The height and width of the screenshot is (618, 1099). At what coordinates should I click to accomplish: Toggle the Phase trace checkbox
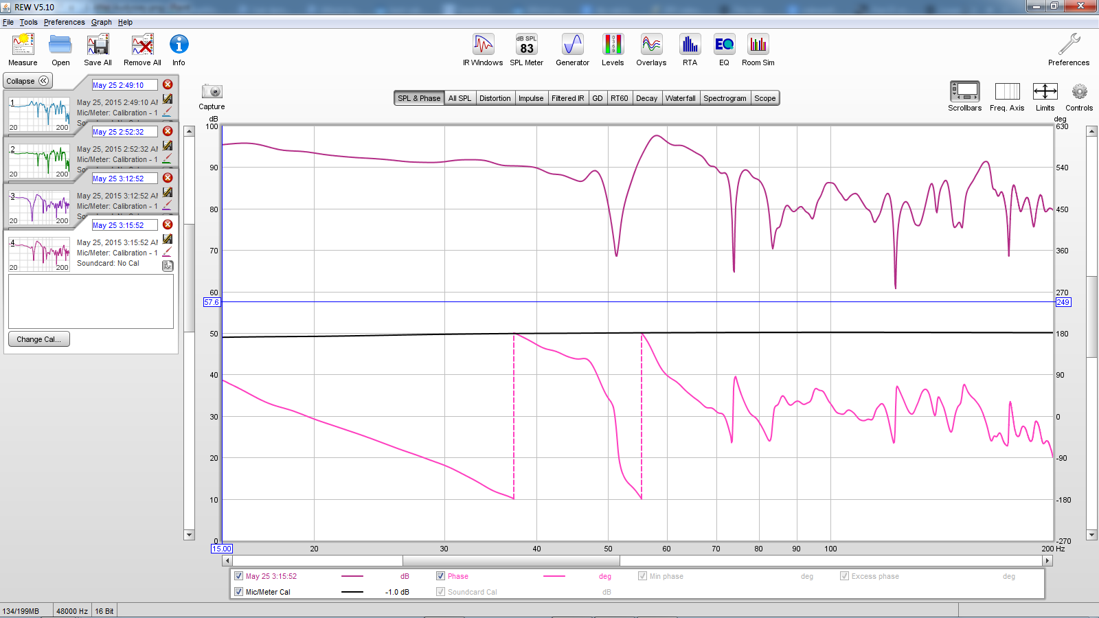(440, 576)
